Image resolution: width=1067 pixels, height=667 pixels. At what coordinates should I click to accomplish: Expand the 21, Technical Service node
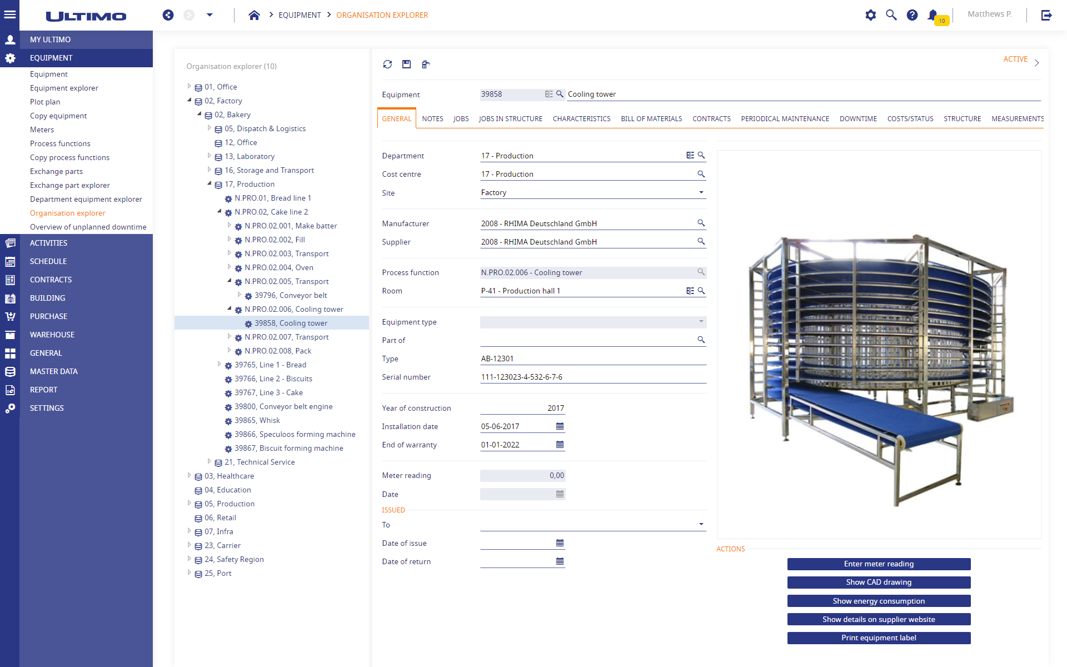(x=210, y=461)
